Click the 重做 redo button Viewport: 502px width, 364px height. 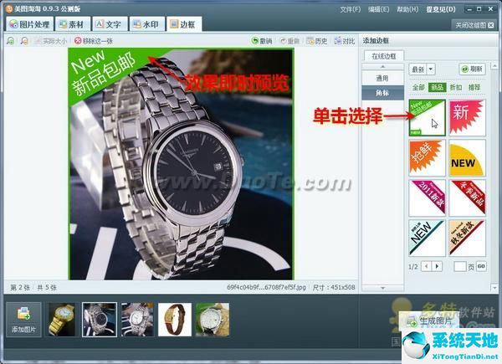tap(289, 41)
